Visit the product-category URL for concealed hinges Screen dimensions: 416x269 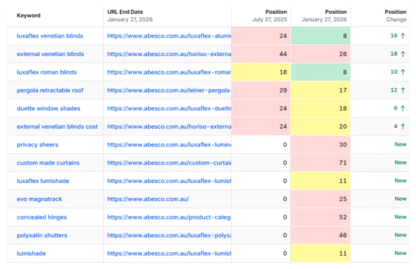pyautogui.click(x=169, y=217)
